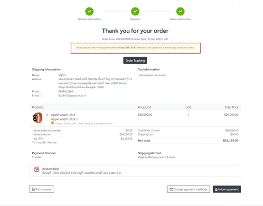Click the Payment step label

coord(135,19)
